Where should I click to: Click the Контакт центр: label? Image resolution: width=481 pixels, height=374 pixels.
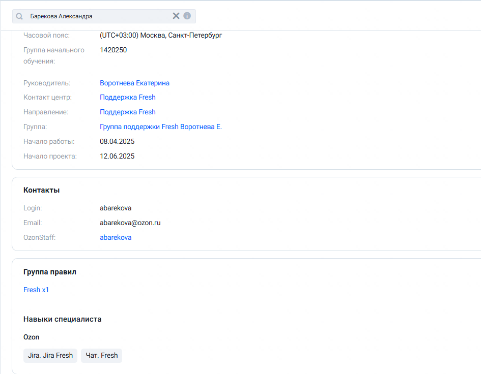coord(47,98)
